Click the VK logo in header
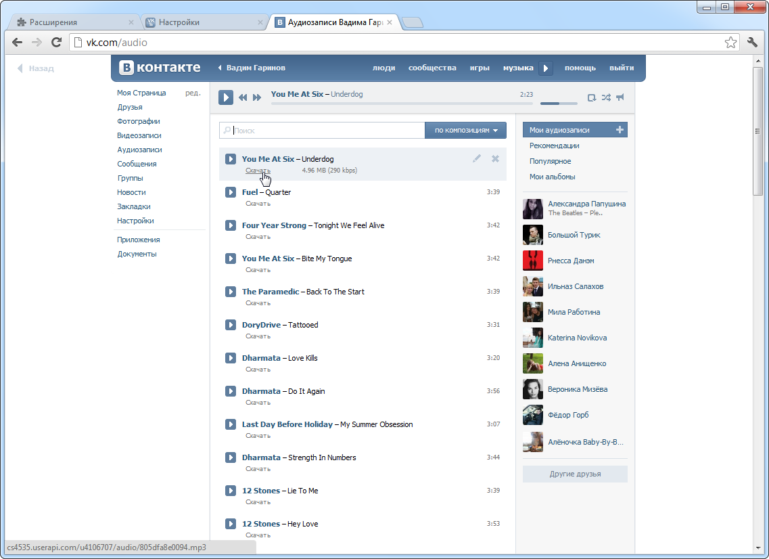The image size is (769, 559). (160, 68)
